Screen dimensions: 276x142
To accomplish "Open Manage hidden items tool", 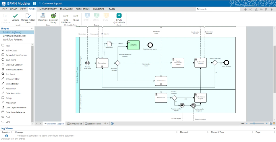I will (28, 18).
